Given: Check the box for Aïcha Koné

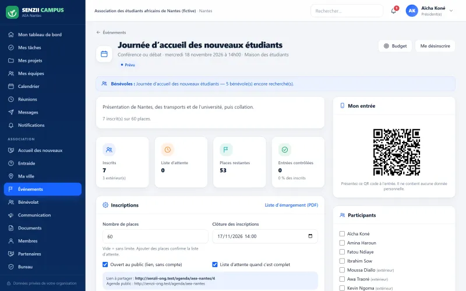Looking at the screenshot, I should 342,234.
